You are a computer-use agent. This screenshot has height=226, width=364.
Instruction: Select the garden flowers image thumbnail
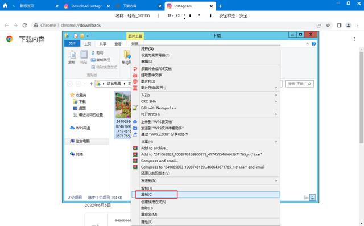tap(123, 105)
